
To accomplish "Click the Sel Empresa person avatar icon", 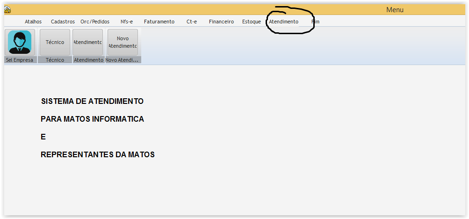I will pos(20,42).
